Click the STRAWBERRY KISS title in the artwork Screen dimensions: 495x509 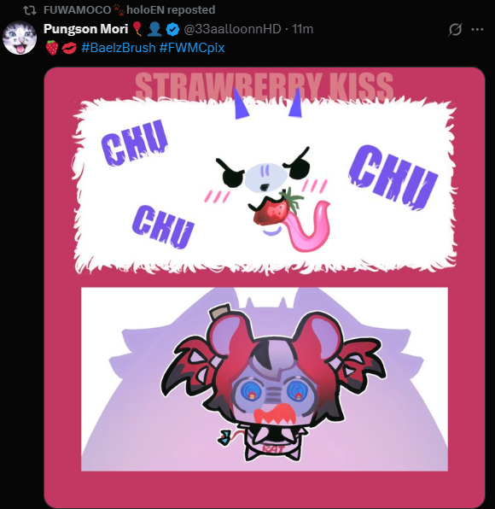(264, 85)
